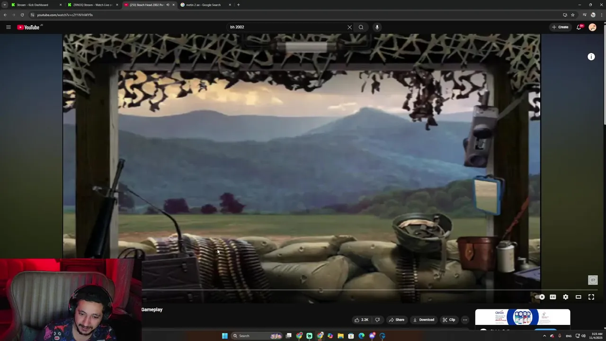
Task: Create a Clip of the video
Action: pos(449,320)
